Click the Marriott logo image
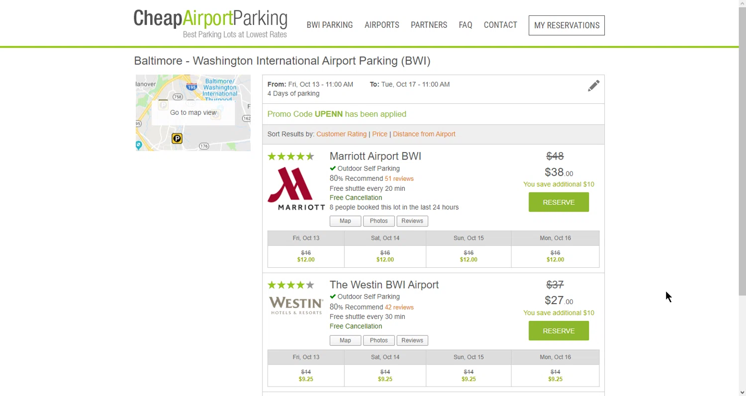Viewport: 746px width, 396px height. click(x=296, y=189)
